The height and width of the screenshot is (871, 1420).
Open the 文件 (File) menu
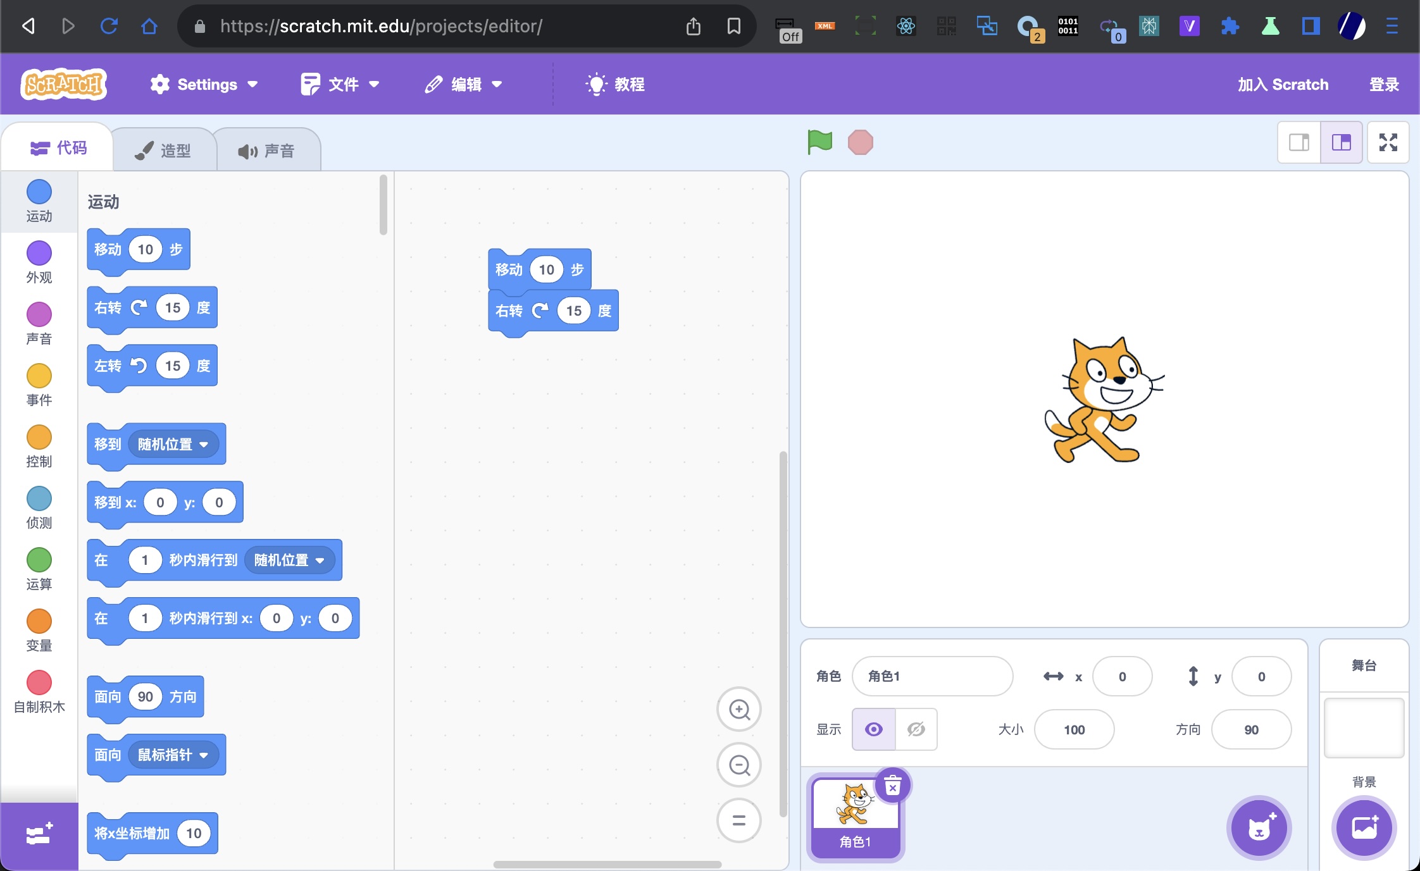[340, 84]
